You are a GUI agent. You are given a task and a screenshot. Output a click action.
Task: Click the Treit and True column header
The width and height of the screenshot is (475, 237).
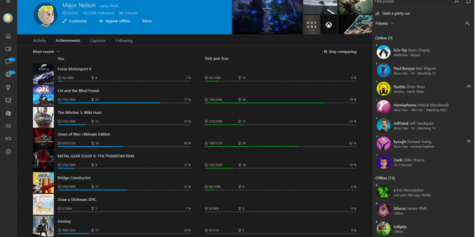(217, 59)
